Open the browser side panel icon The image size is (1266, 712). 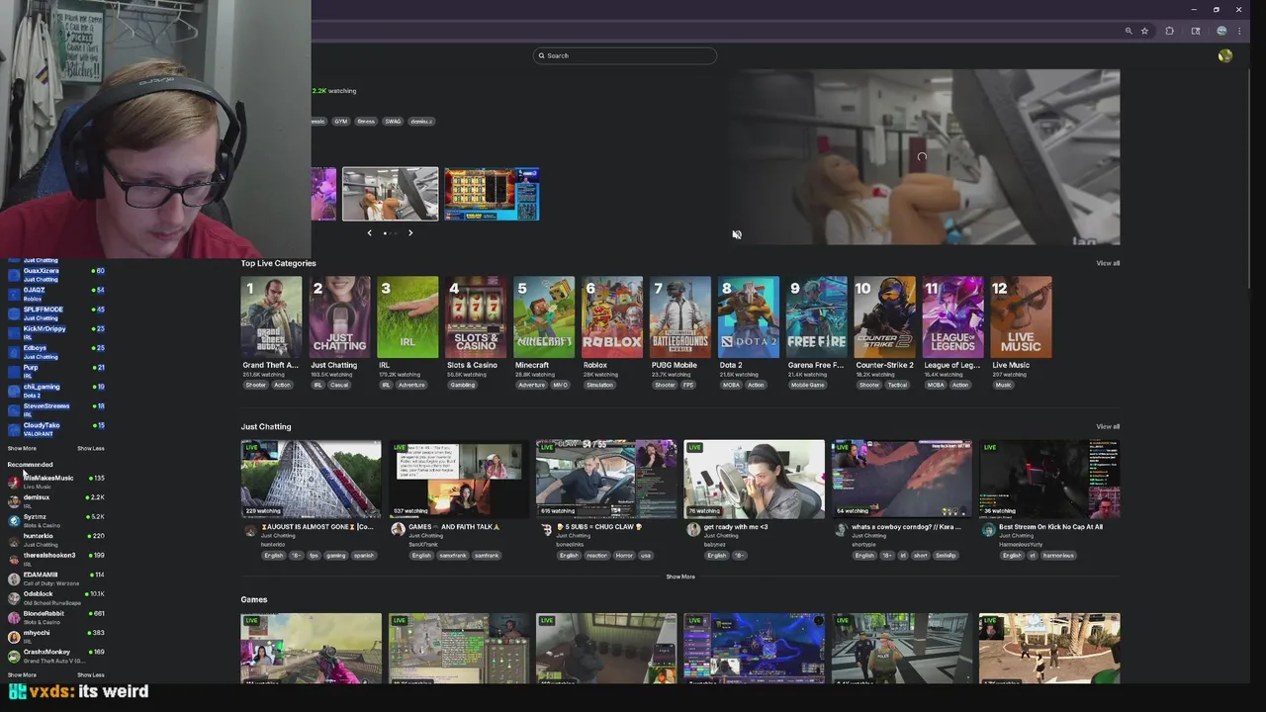1196,31
